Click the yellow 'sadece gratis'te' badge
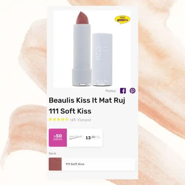The width and height of the screenshot is (185, 185). (x=122, y=20)
